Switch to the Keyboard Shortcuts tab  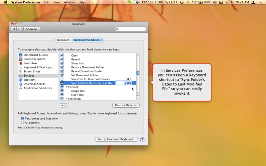tap(87, 40)
